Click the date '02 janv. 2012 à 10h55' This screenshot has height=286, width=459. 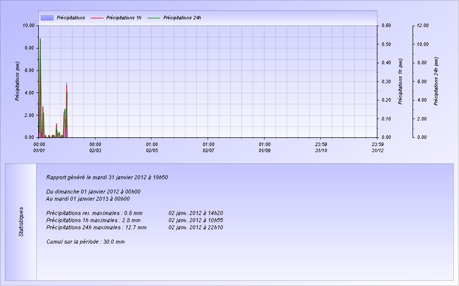point(196,220)
